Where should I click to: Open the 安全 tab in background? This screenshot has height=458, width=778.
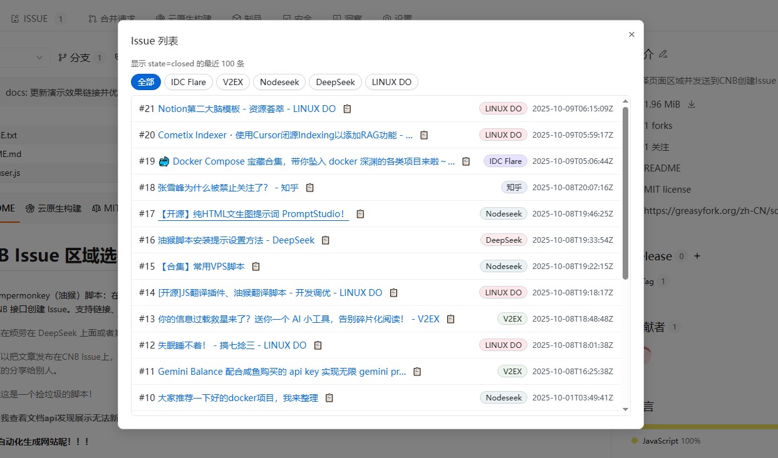[x=297, y=19]
